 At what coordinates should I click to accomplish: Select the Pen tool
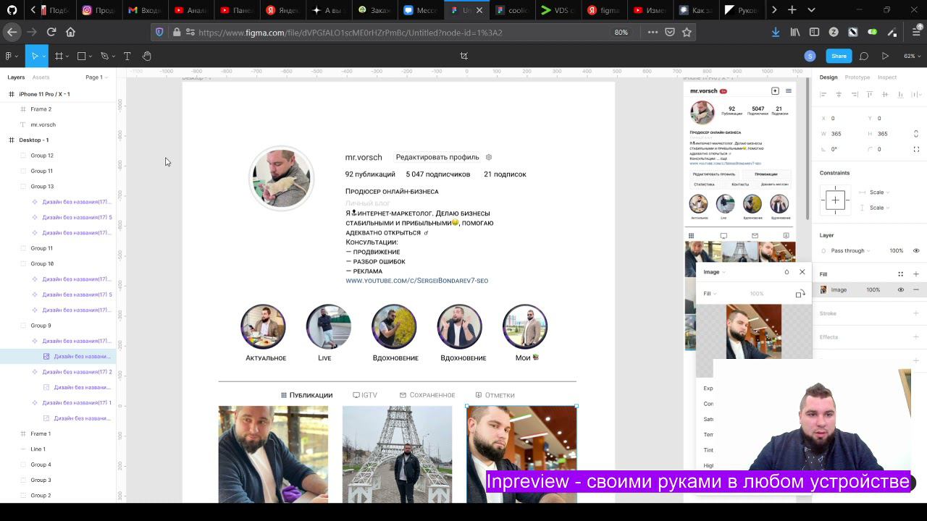[104, 56]
